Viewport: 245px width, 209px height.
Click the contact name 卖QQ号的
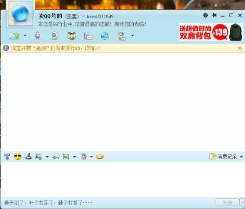[x=50, y=16]
